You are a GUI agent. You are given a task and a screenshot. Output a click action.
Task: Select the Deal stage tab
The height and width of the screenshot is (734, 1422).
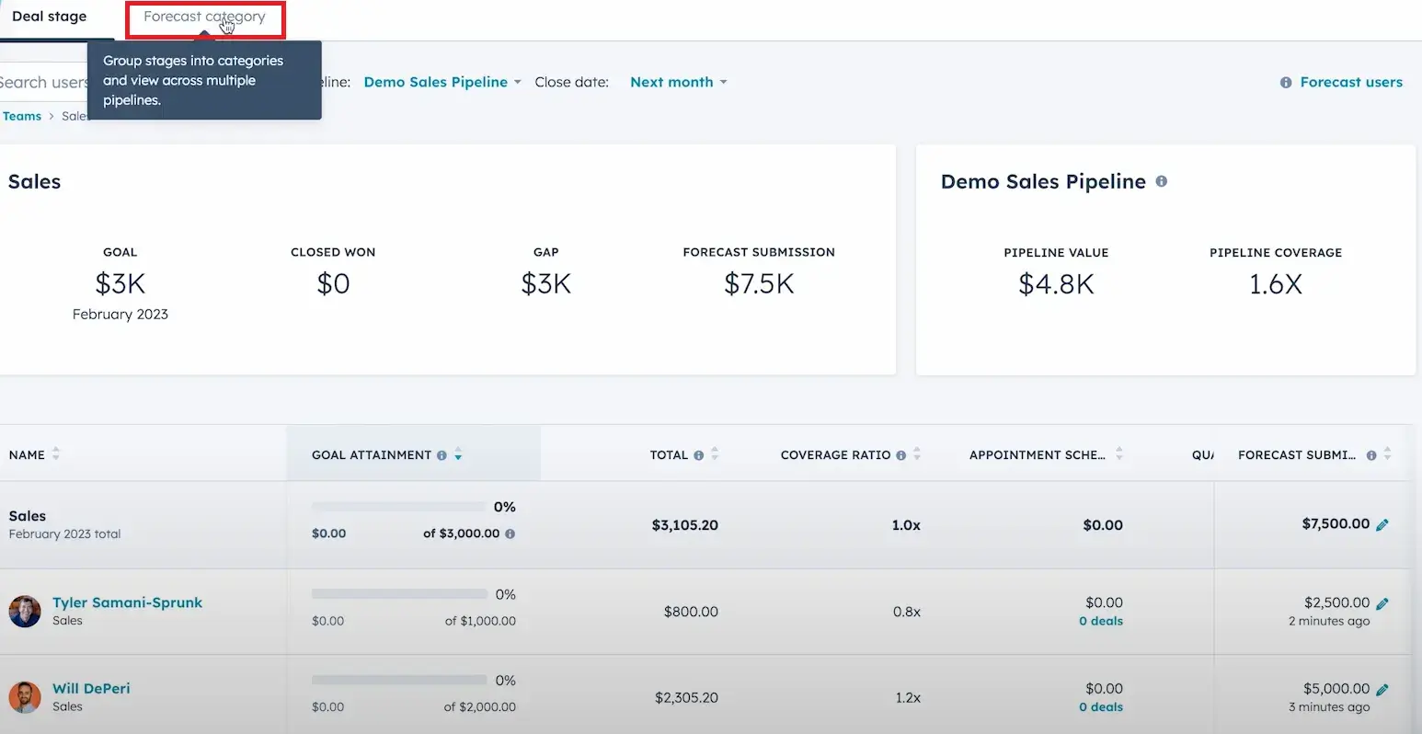(x=50, y=17)
